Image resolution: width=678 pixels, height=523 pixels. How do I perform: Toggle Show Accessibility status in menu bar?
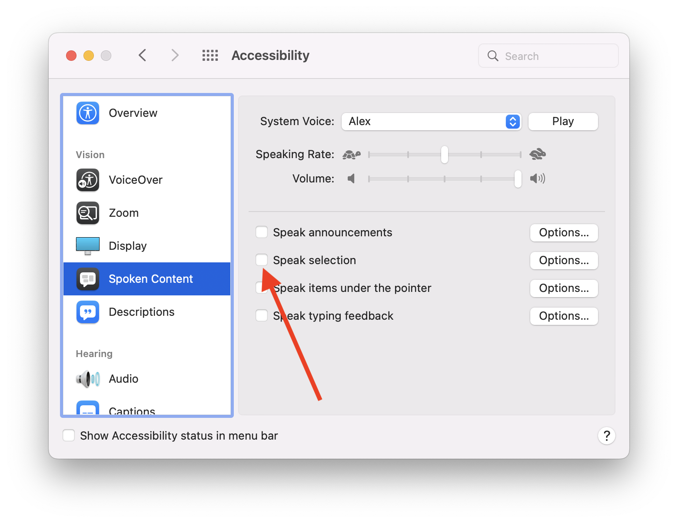69,435
